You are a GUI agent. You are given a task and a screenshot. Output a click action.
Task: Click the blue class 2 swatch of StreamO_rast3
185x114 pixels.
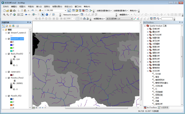point(11,45)
